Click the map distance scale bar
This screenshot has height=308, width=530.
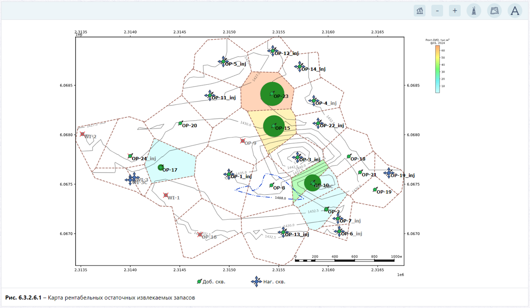point(345,260)
